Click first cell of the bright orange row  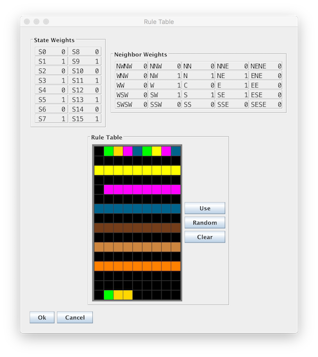click(x=99, y=266)
